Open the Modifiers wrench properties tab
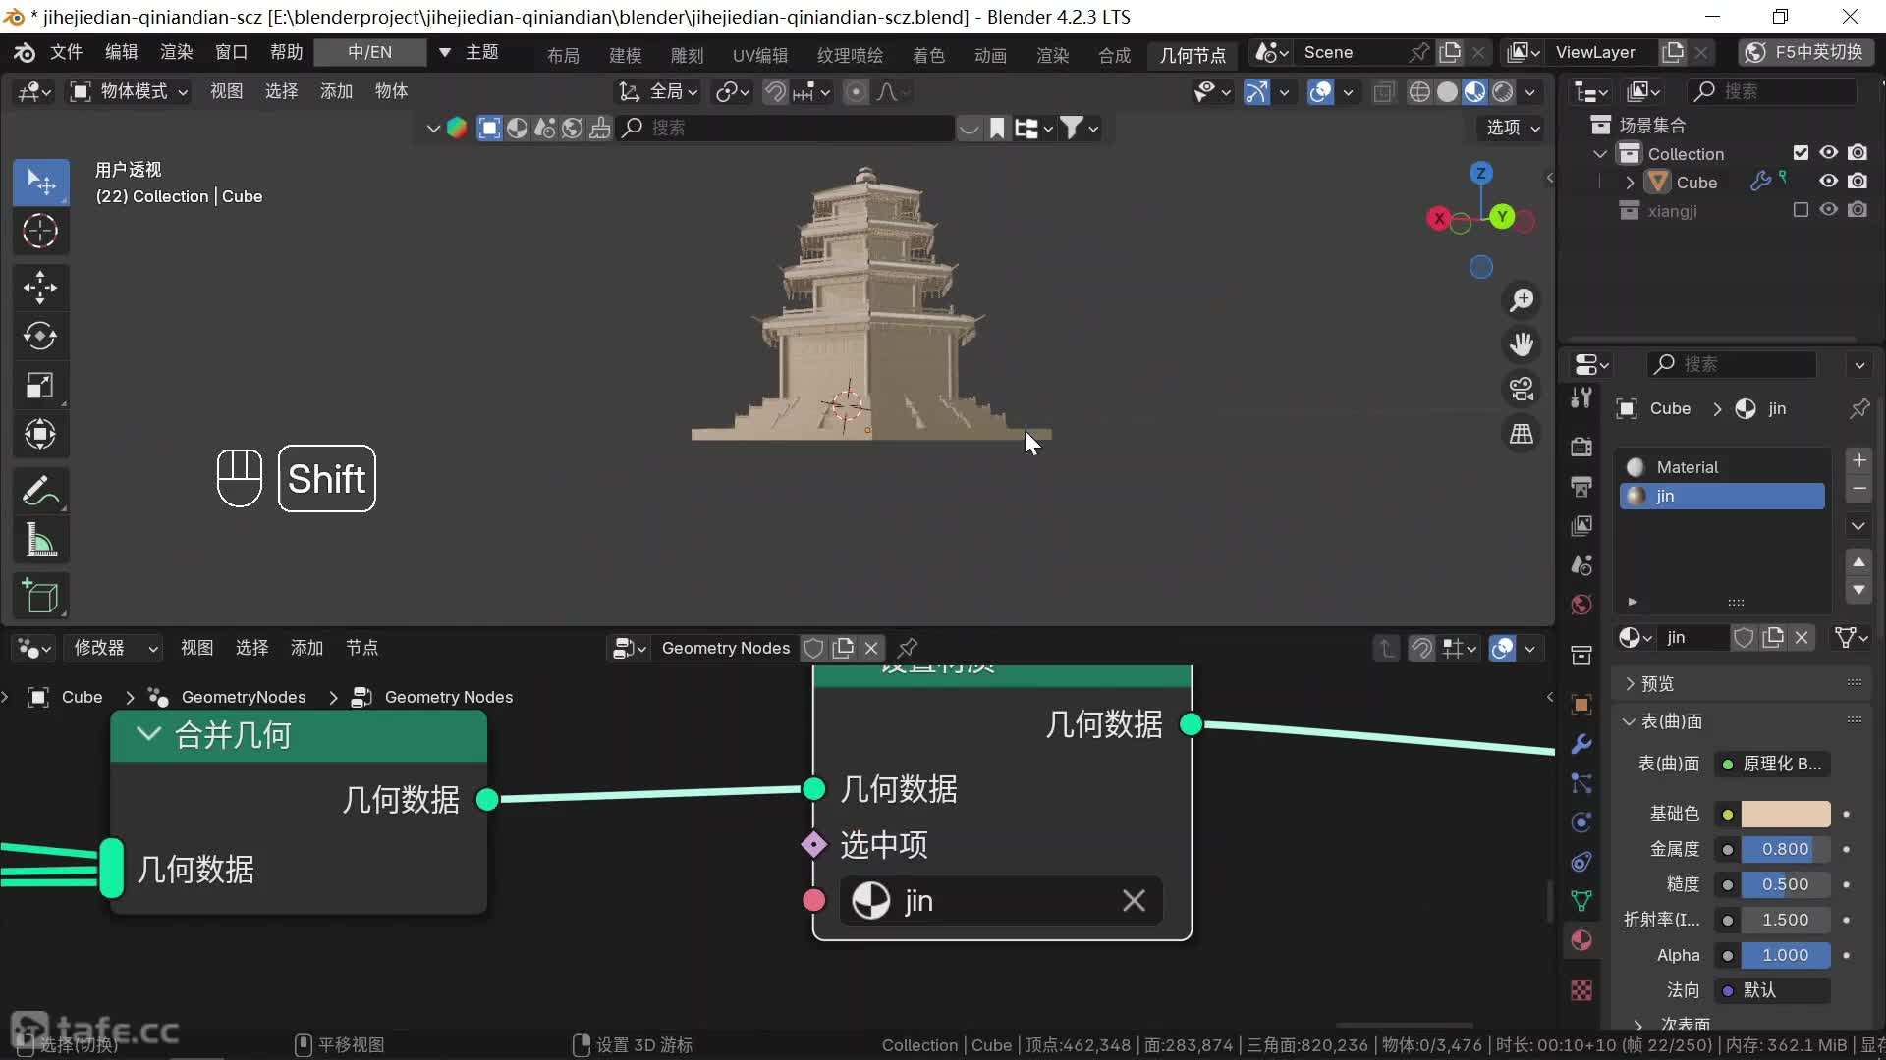Viewport: 1886px width, 1060px height. (1581, 744)
